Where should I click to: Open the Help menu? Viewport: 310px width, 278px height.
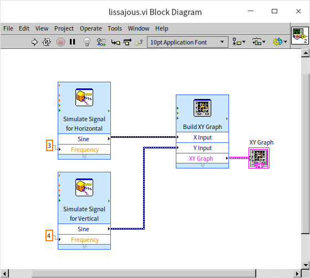click(x=162, y=28)
